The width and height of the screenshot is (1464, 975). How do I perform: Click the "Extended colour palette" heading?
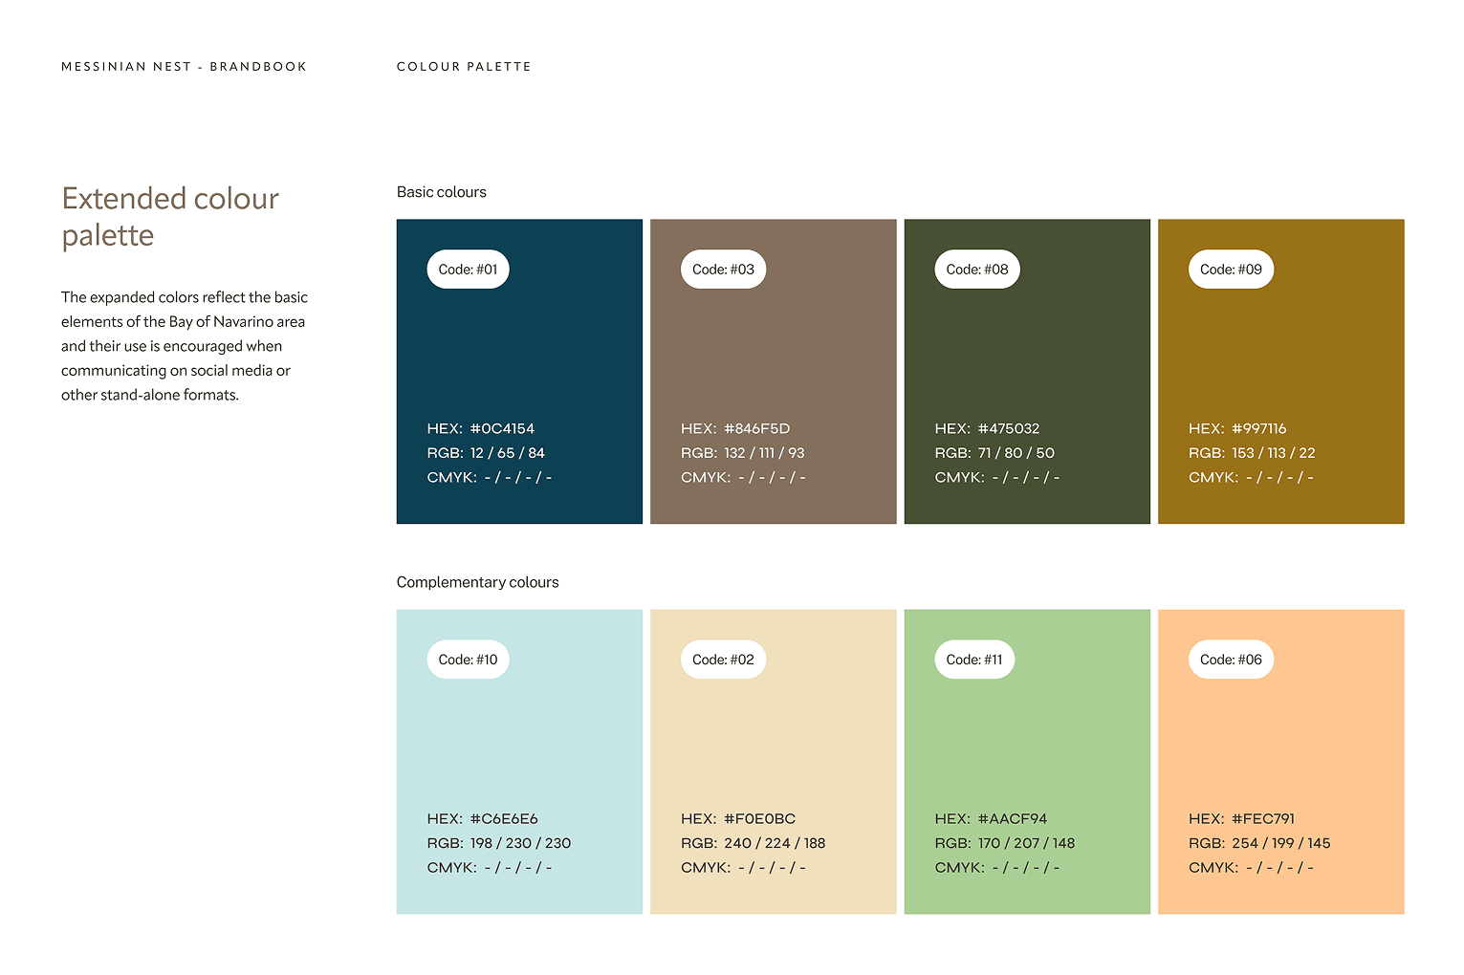[x=170, y=217]
